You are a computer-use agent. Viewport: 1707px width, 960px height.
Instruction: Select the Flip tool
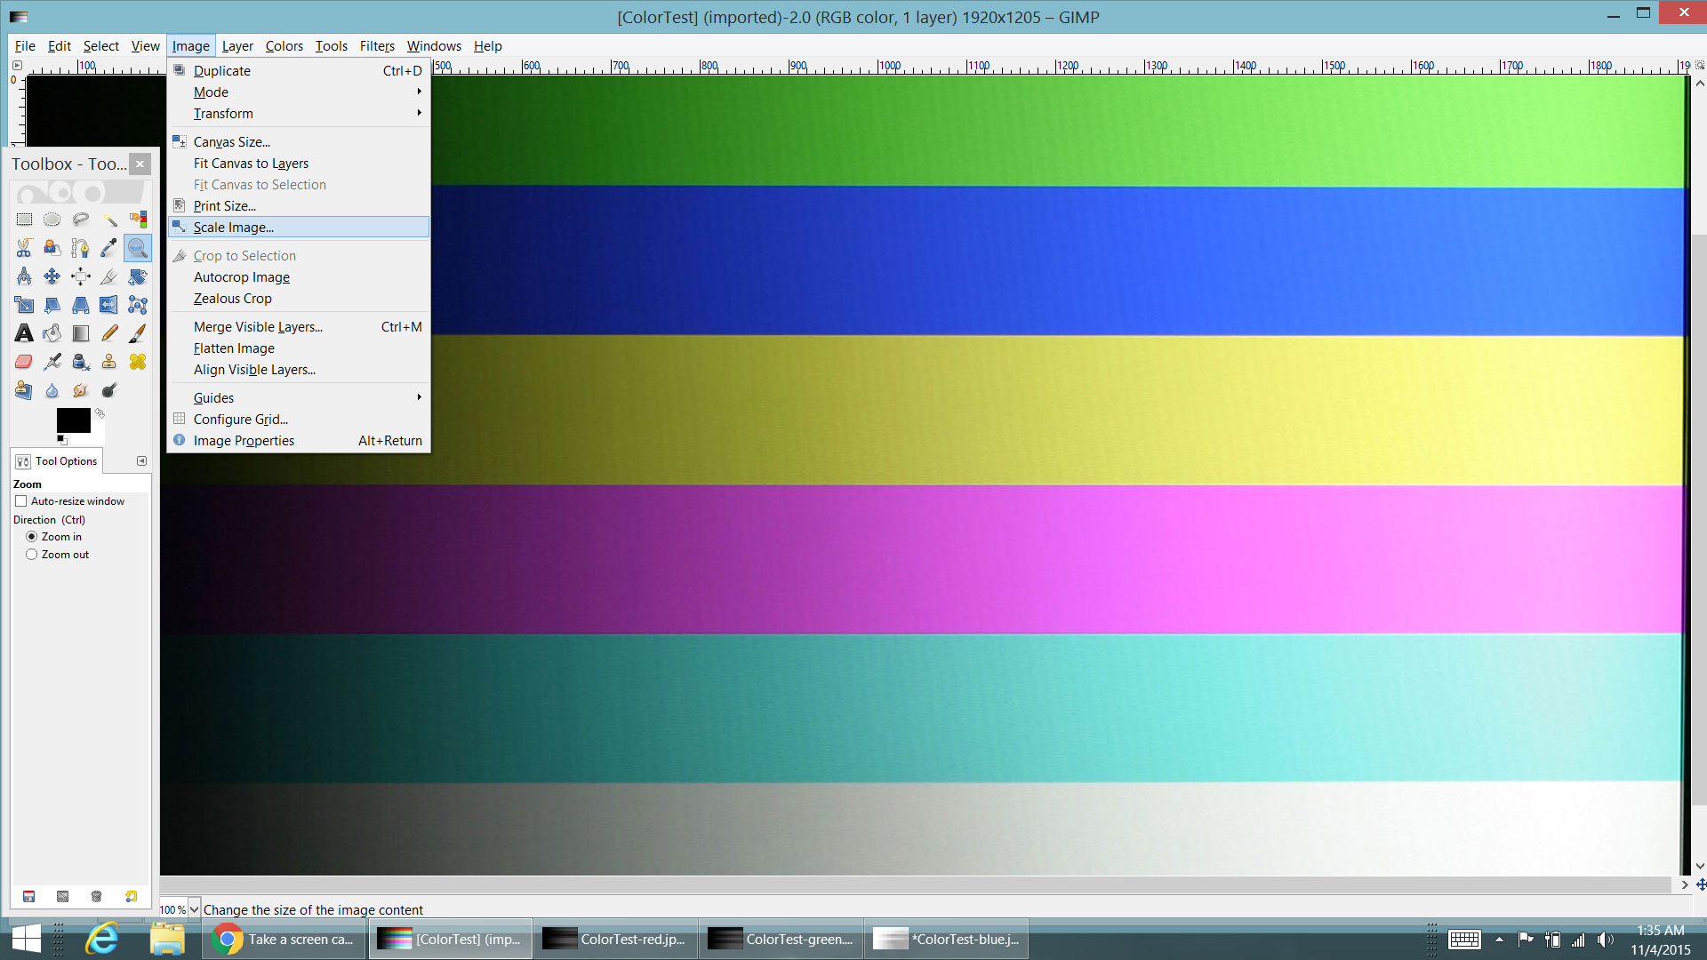(x=109, y=305)
